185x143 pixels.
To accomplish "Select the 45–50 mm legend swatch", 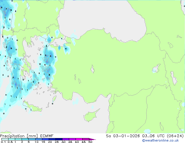I will [x=86, y=139].
